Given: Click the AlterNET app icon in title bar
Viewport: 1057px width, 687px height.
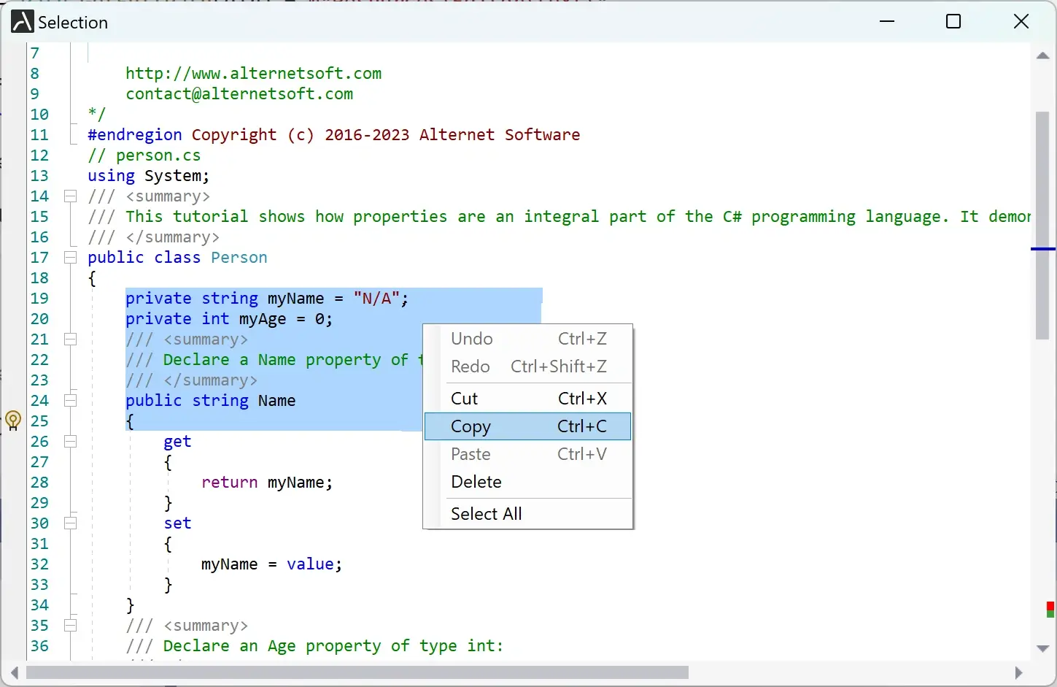Looking at the screenshot, I should click(22, 22).
